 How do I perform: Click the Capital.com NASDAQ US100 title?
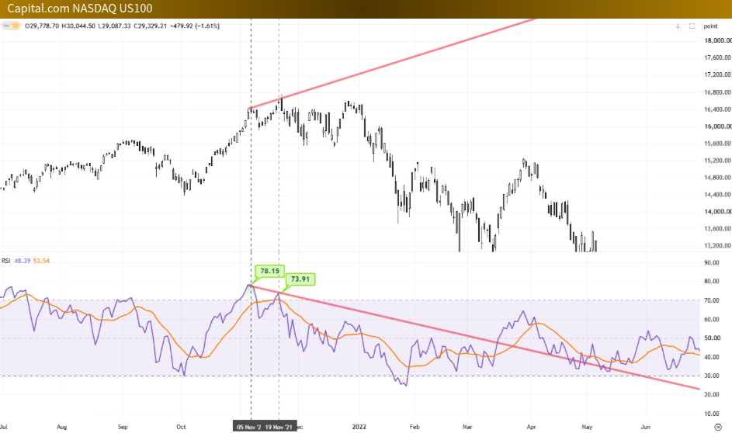[80, 9]
